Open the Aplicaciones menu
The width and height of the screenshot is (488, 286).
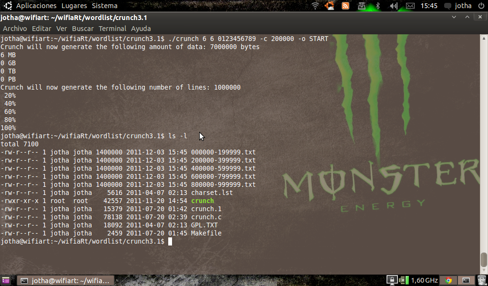(x=36, y=6)
